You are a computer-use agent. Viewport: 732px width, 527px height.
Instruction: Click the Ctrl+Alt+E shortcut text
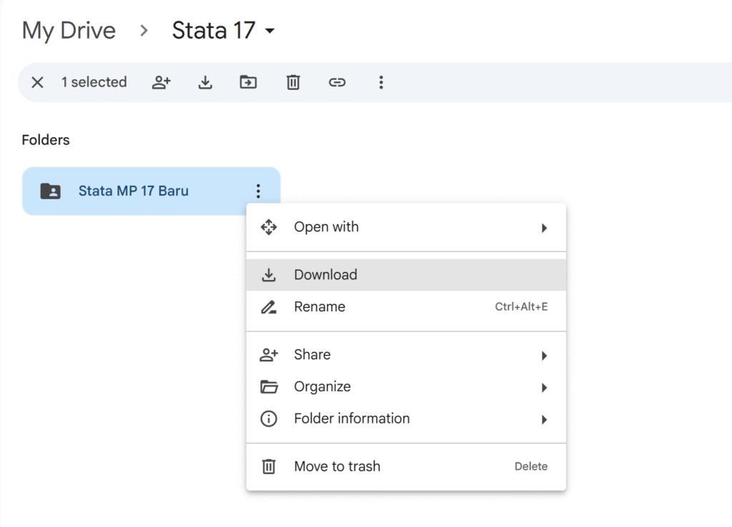coord(521,307)
